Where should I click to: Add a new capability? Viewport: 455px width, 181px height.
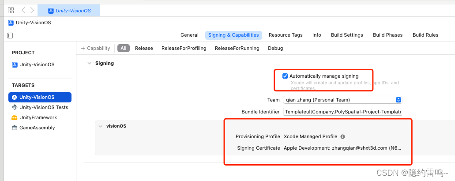(95, 48)
